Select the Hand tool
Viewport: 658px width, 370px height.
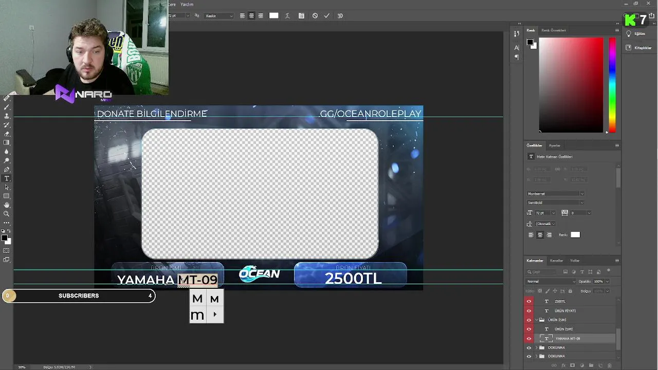click(x=7, y=205)
